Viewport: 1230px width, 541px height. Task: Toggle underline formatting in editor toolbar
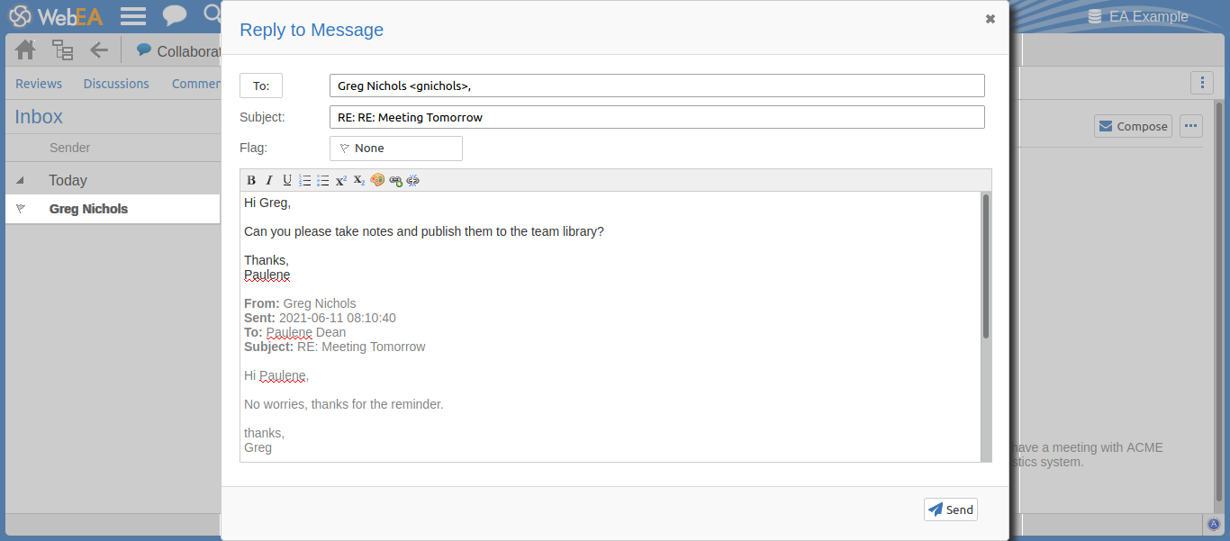coord(287,180)
